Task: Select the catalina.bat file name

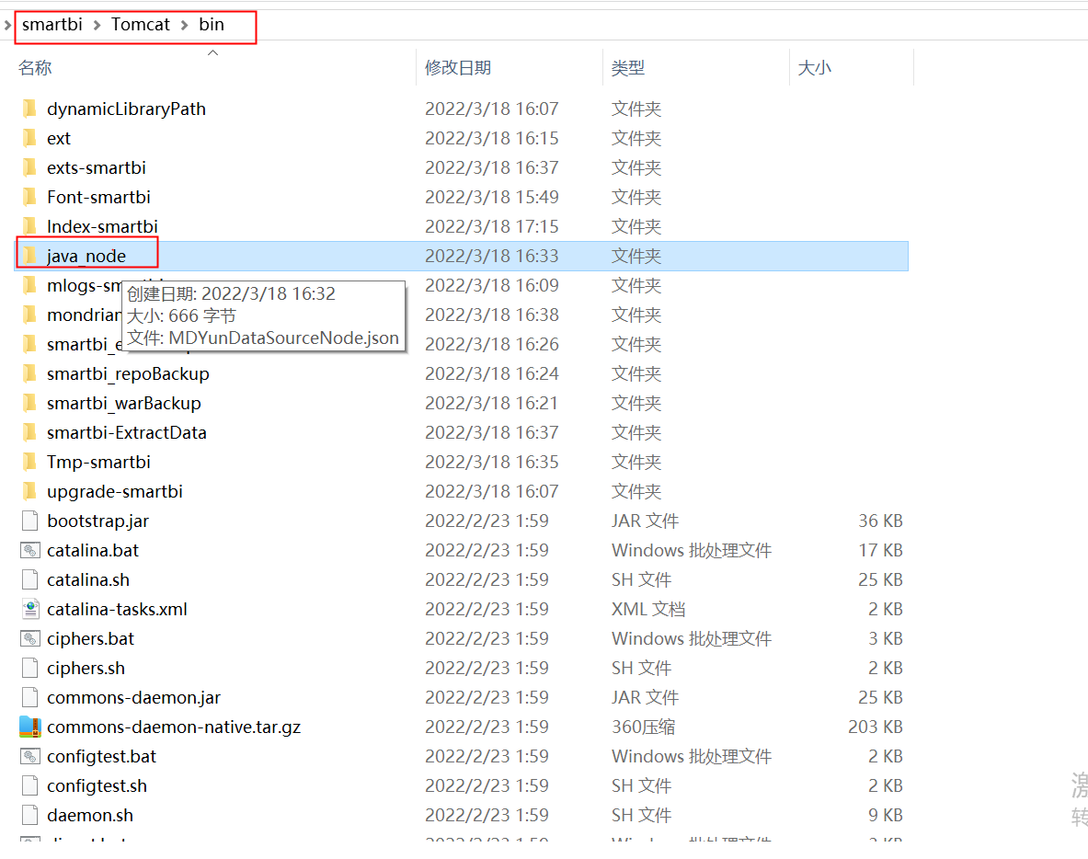Action: click(x=93, y=550)
